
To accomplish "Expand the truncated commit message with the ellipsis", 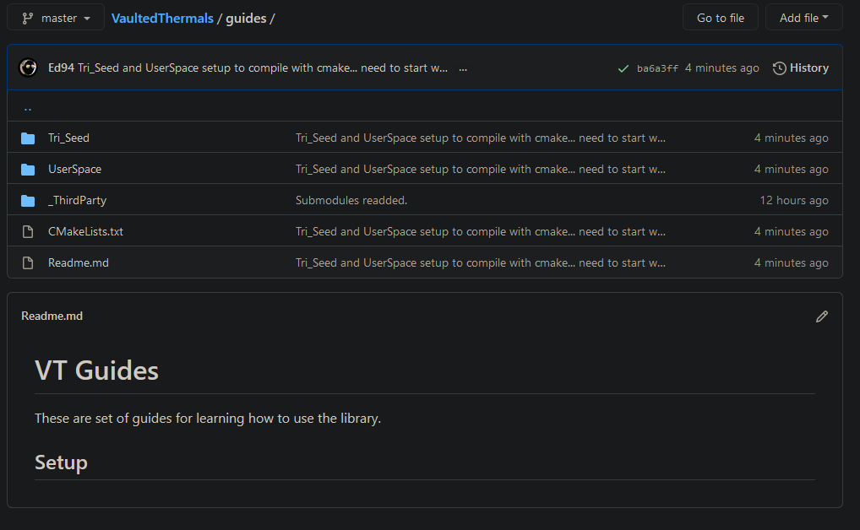I will (462, 68).
